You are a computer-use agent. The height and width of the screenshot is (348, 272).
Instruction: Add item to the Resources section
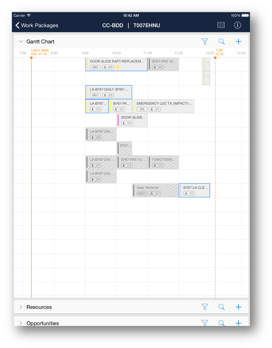(238, 307)
